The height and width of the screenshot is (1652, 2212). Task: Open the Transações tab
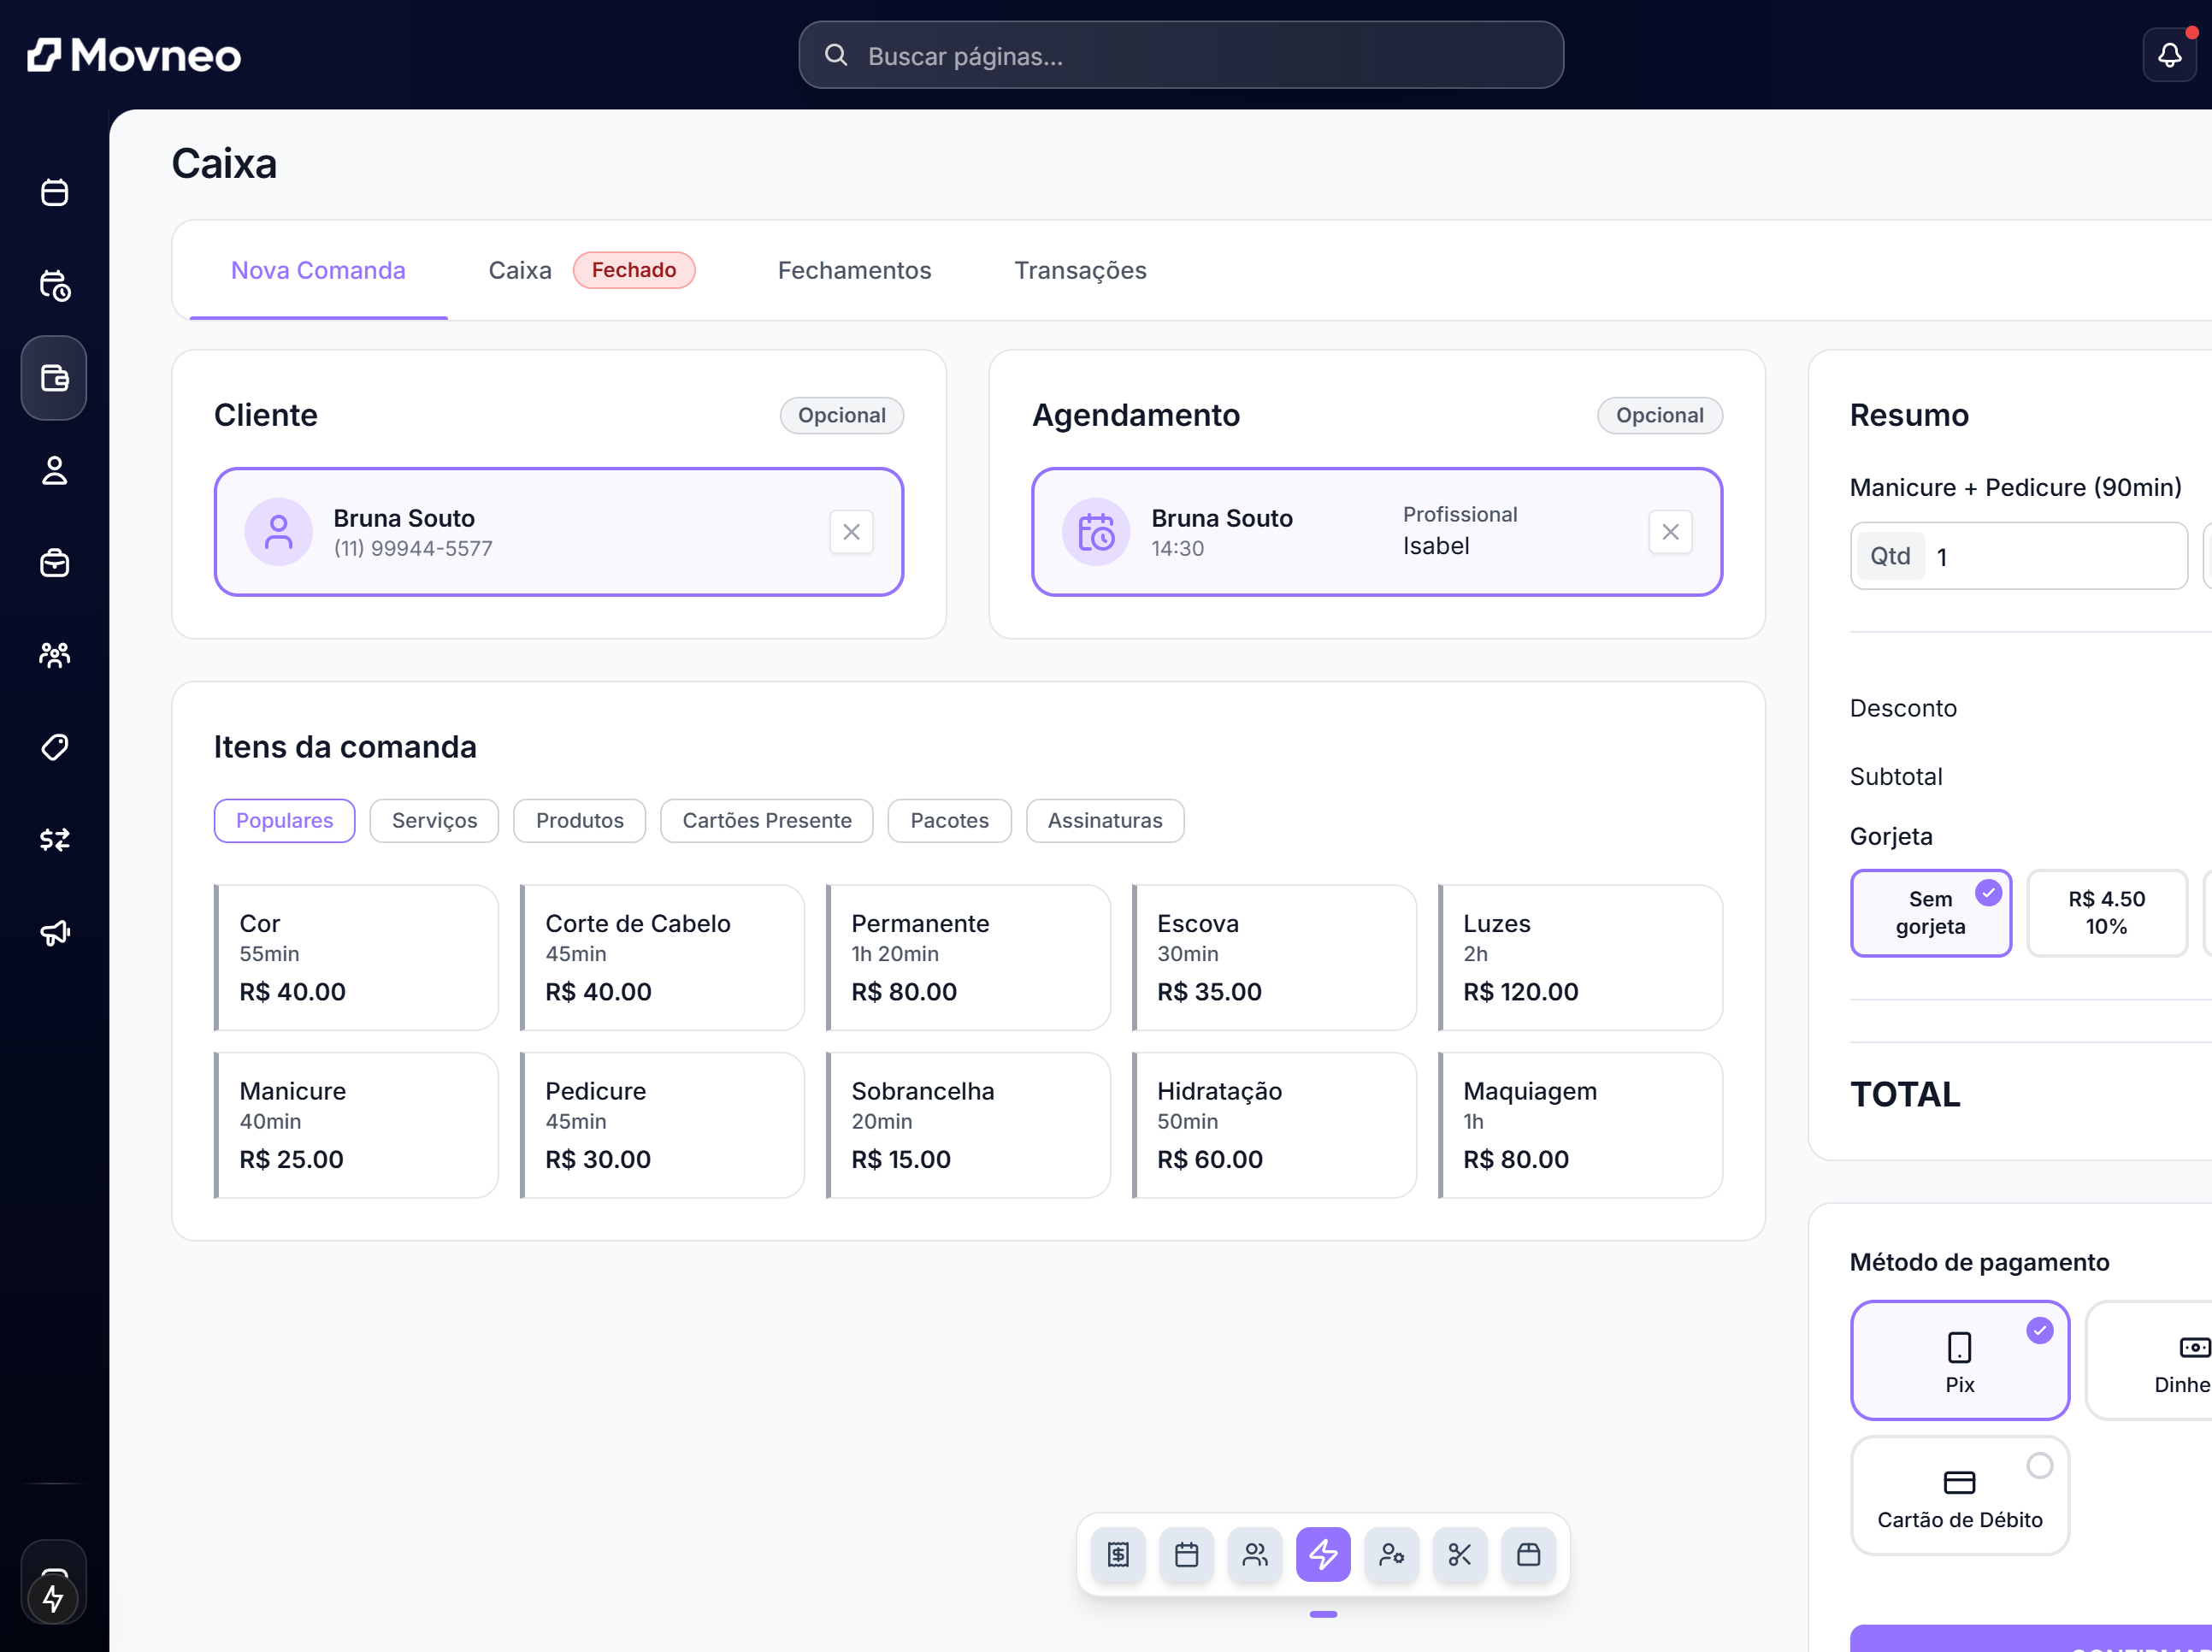[1080, 270]
